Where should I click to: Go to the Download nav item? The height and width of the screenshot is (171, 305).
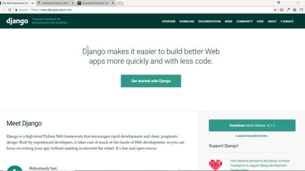pyautogui.click(x=187, y=21)
